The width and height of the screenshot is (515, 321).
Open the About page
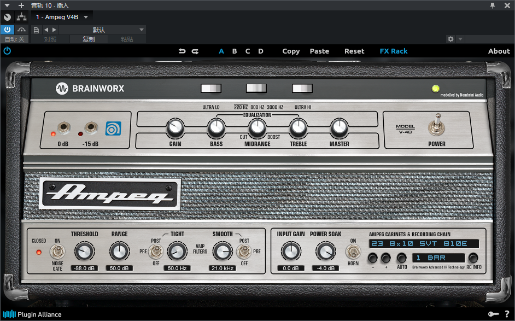pos(499,51)
